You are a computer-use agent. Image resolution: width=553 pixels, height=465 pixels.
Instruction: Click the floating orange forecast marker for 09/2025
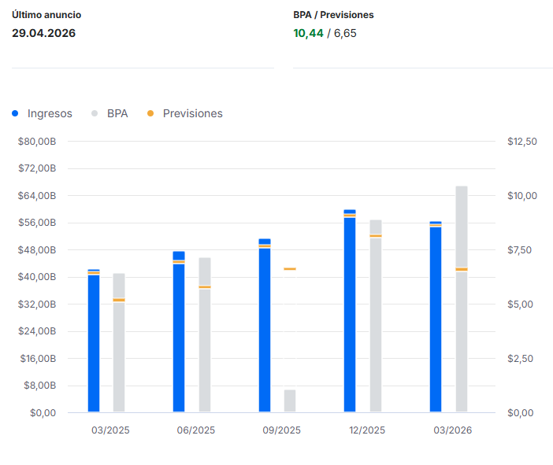[x=290, y=269]
